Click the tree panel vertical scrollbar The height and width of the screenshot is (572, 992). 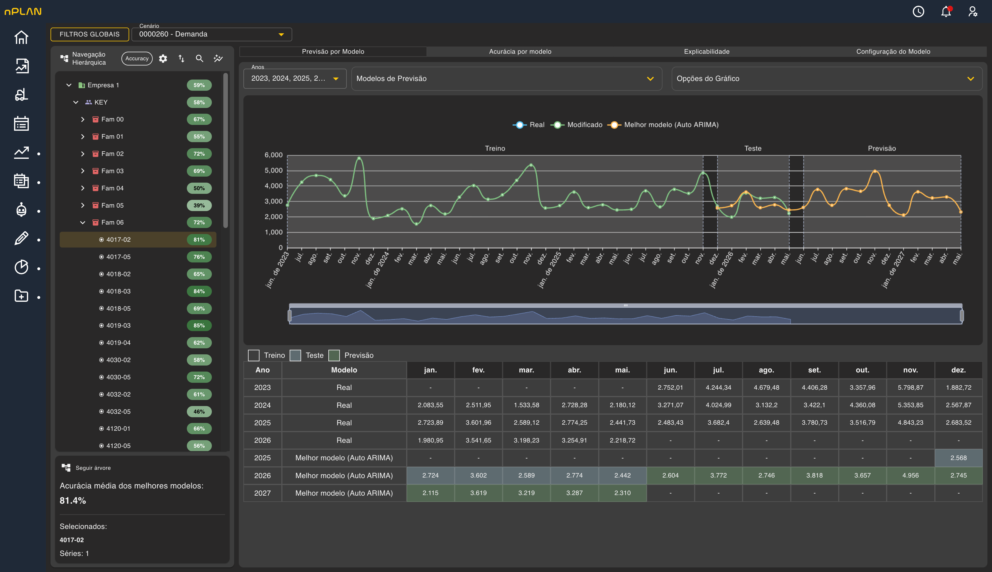pos(225,150)
